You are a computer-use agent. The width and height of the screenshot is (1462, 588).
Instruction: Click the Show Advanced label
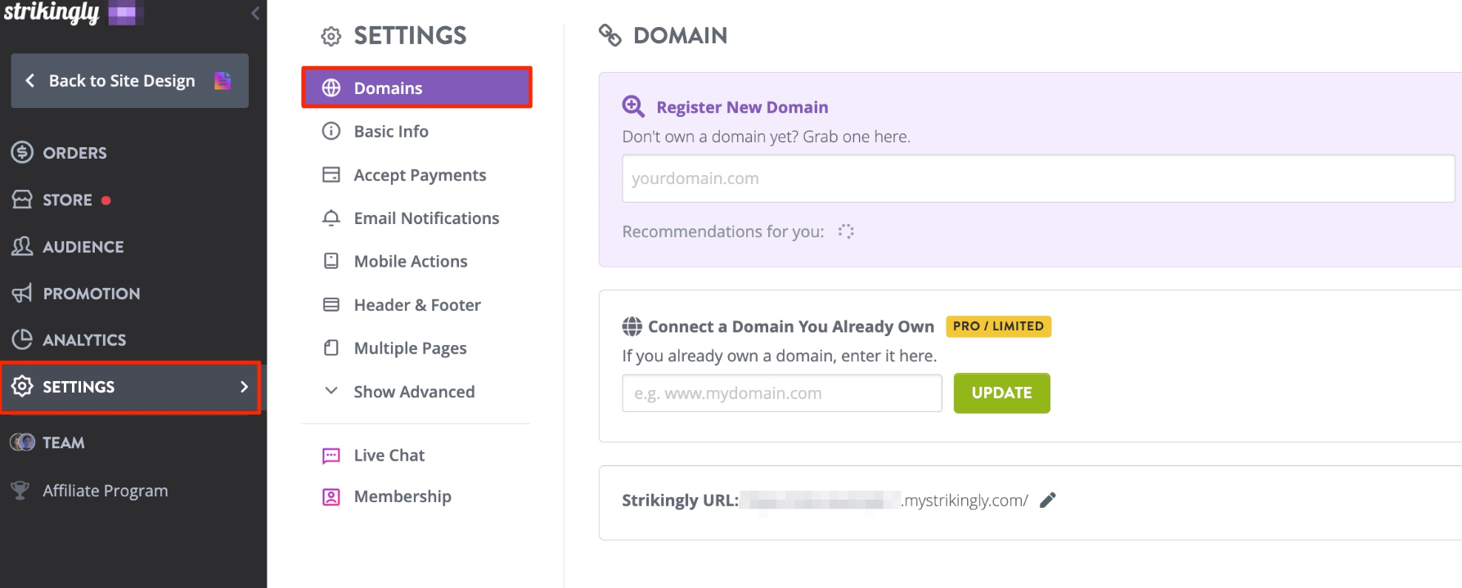pyautogui.click(x=414, y=392)
